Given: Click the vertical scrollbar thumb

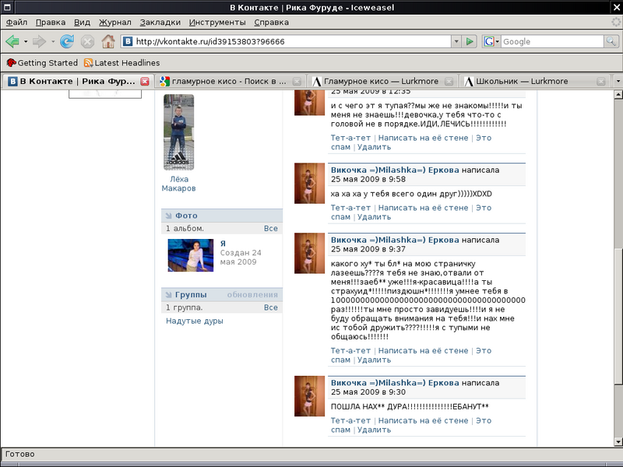Looking at the screenshot, I should pyautogui.click(x=618, y=316).
